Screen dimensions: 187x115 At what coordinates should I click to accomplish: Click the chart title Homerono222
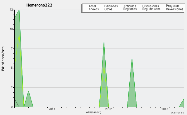click(x=39, y=5)
